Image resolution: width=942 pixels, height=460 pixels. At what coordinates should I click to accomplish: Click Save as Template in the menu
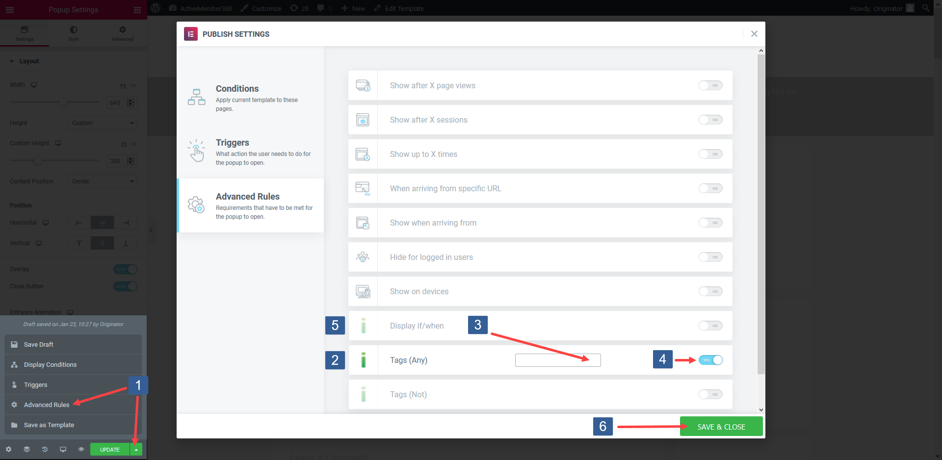point(49,425)
